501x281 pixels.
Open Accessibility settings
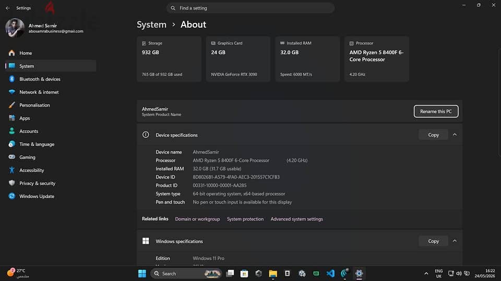51,171
